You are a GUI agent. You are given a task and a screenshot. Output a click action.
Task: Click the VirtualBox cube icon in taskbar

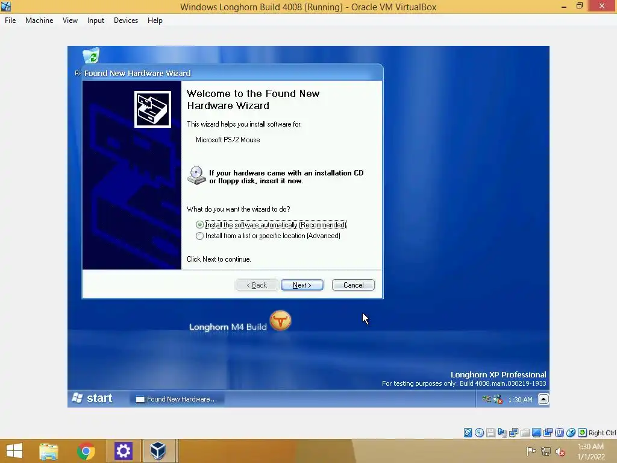[158, 451]
